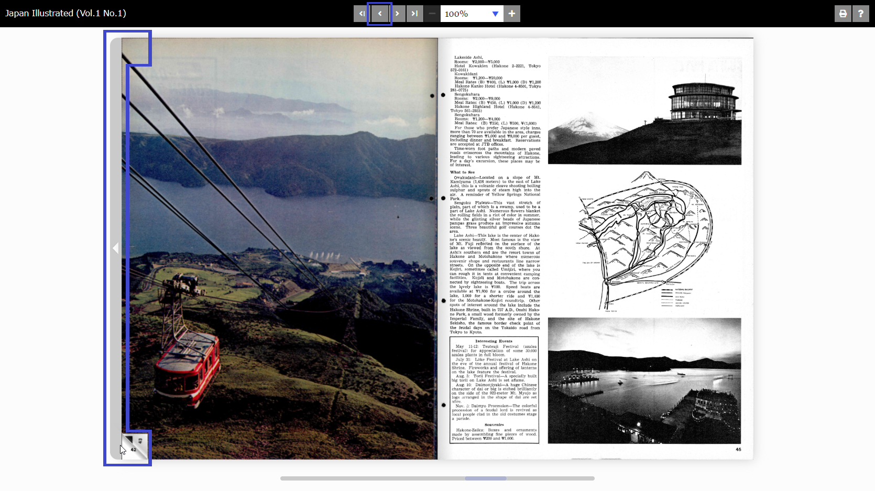Click the zoom out minus button
The height and width of the screenshot is (491, 875).
click(x=432, y=14)
